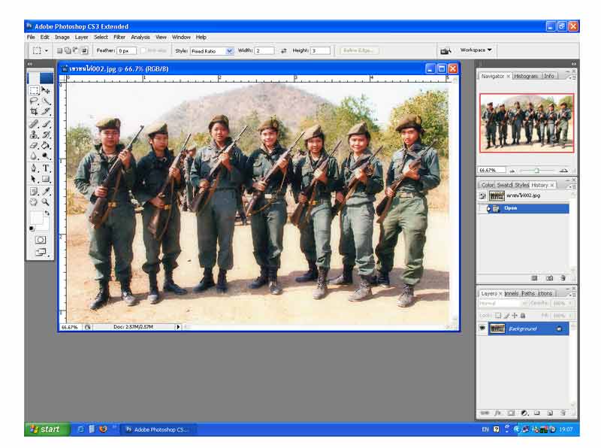Toggle Quick Mask mode

pos(40,240)
